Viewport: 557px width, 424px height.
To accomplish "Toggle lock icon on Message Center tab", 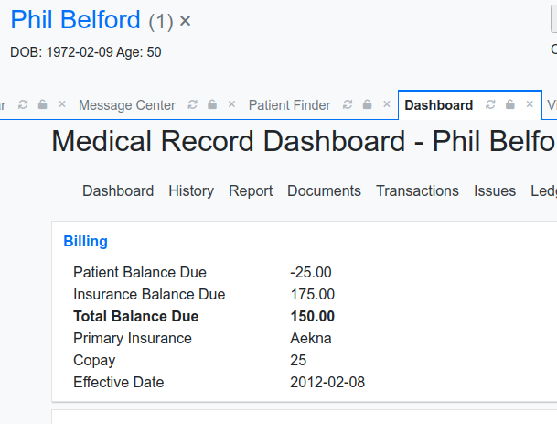I will pyautogui.click(x=212, y=104).
